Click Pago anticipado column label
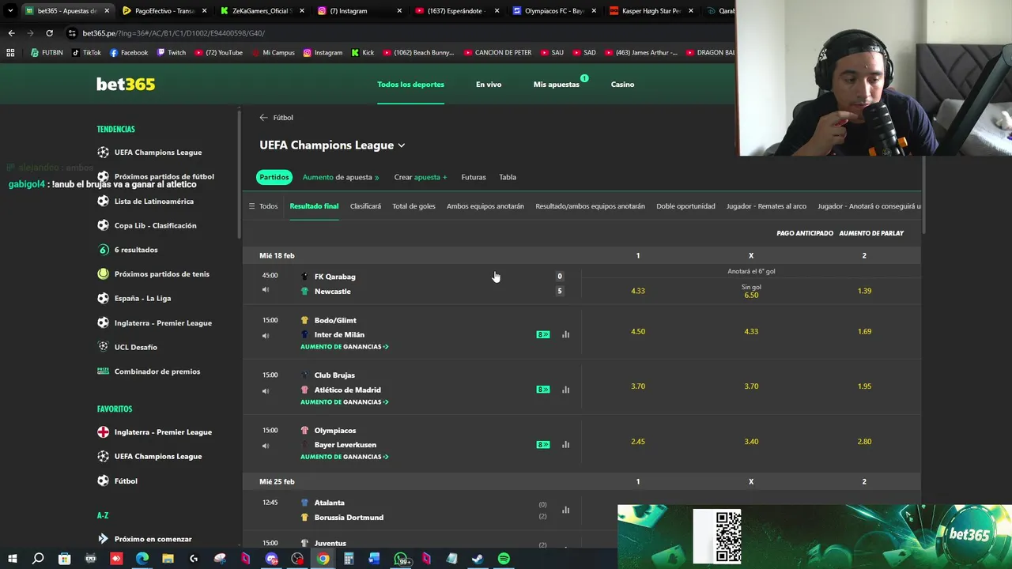Viewport: 1012px width, 569px height. pyautogui.click(x=805, y=233)
